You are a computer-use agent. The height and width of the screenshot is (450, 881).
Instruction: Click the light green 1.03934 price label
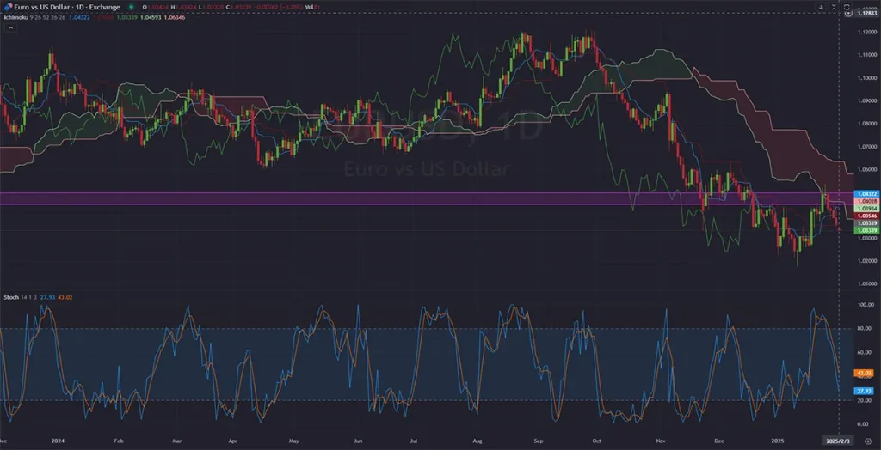(x=866, y=208)
